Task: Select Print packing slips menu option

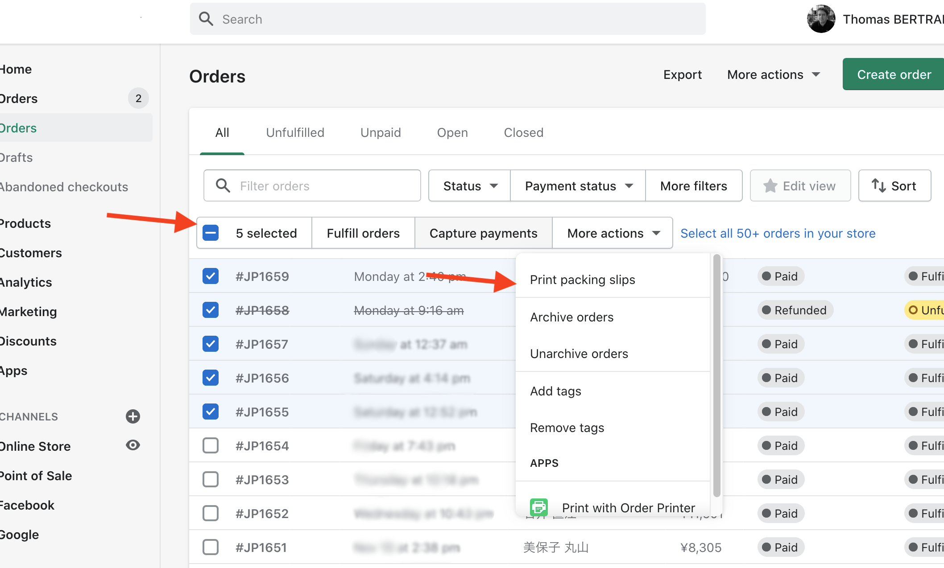Action: tap(583, 279)
